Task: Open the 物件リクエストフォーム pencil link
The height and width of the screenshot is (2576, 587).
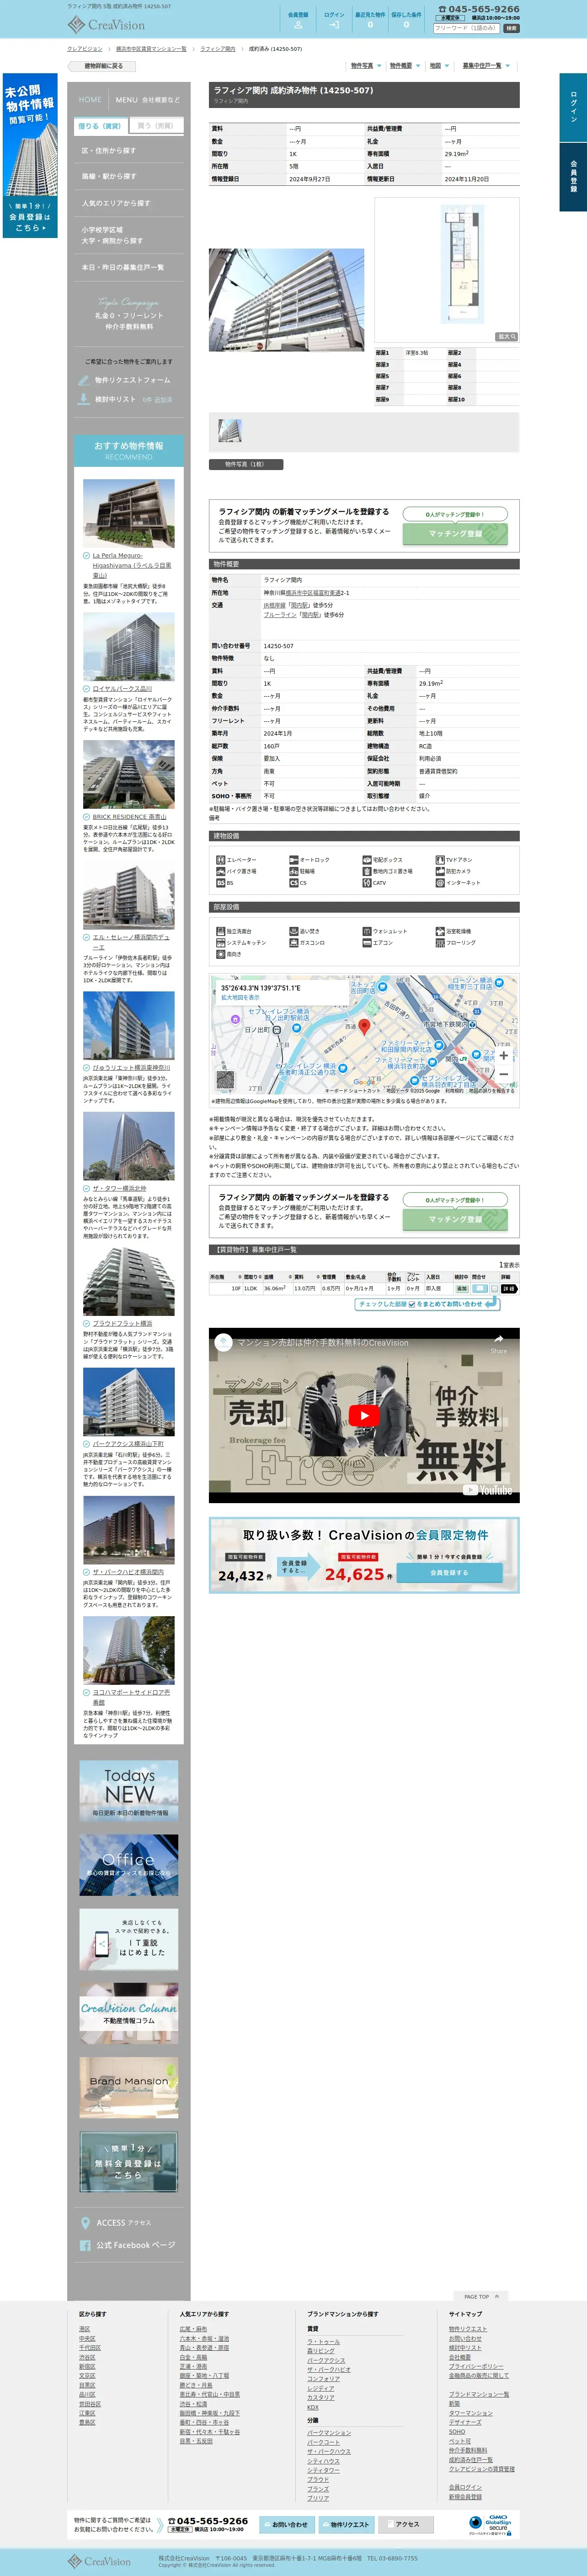Action: point(124,380)
